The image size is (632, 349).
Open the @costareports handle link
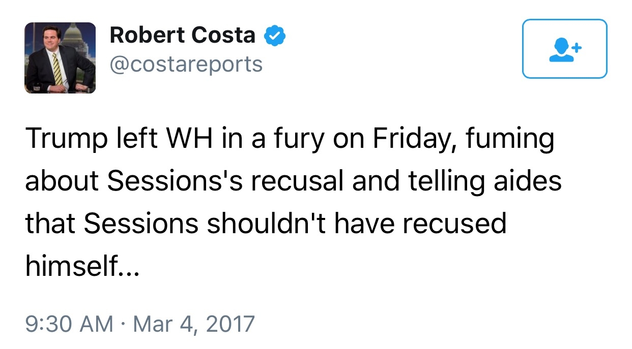[x=186, y=65]
